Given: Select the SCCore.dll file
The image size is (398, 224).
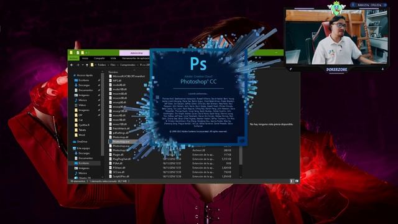Looking at the screenshot, I should pyautogui.click(x=119, y=172).
